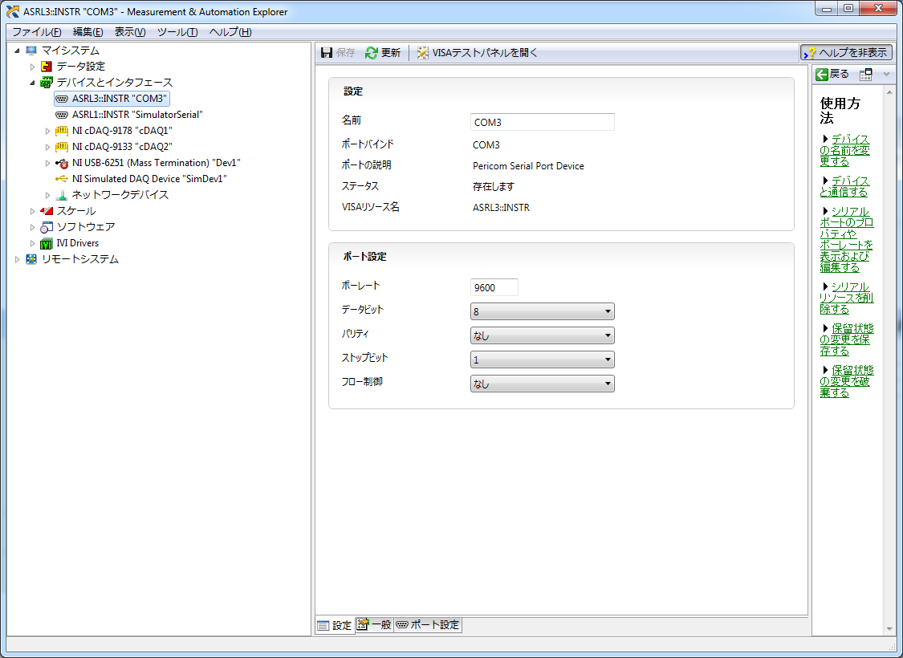Open the ツール menu
This screenshot has height=658, width=903.
tap(177, 32)
